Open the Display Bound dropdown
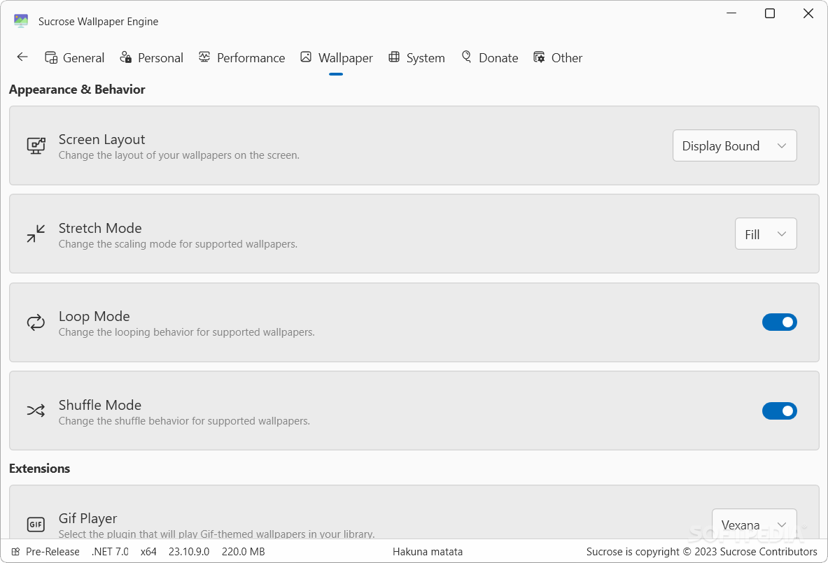This screenshot has width=828, height=563. (734, 145)
